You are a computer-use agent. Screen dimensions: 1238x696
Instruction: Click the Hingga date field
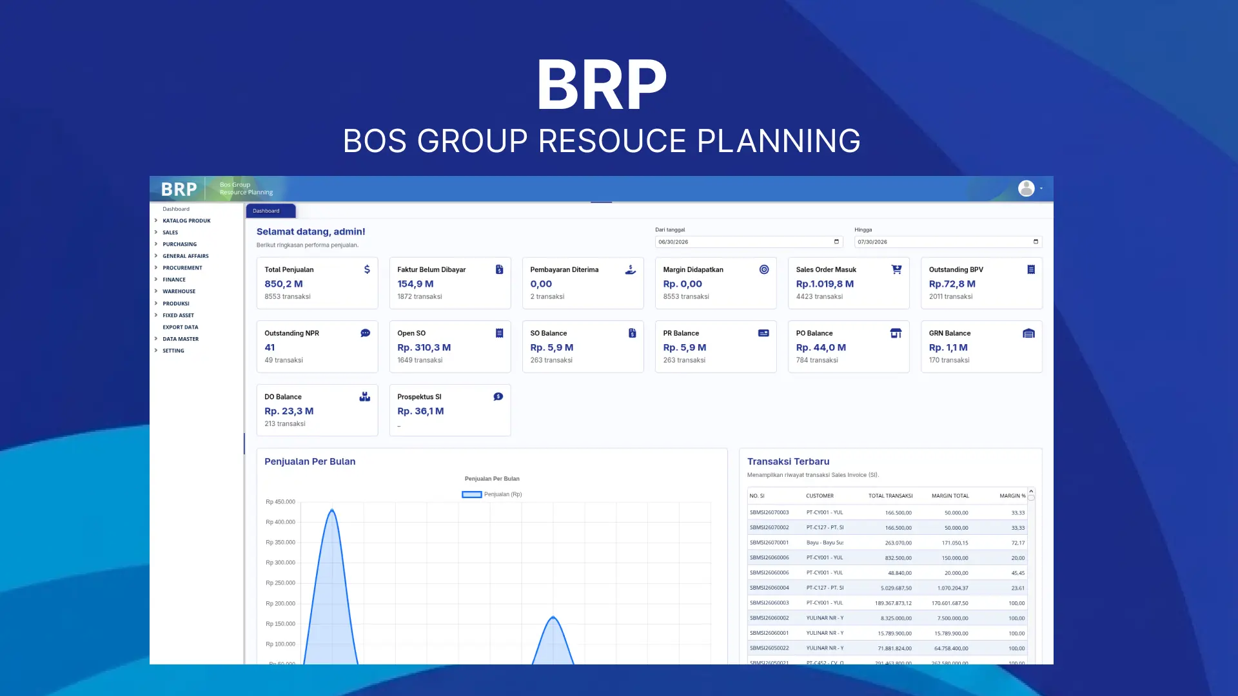coord(948,242)
